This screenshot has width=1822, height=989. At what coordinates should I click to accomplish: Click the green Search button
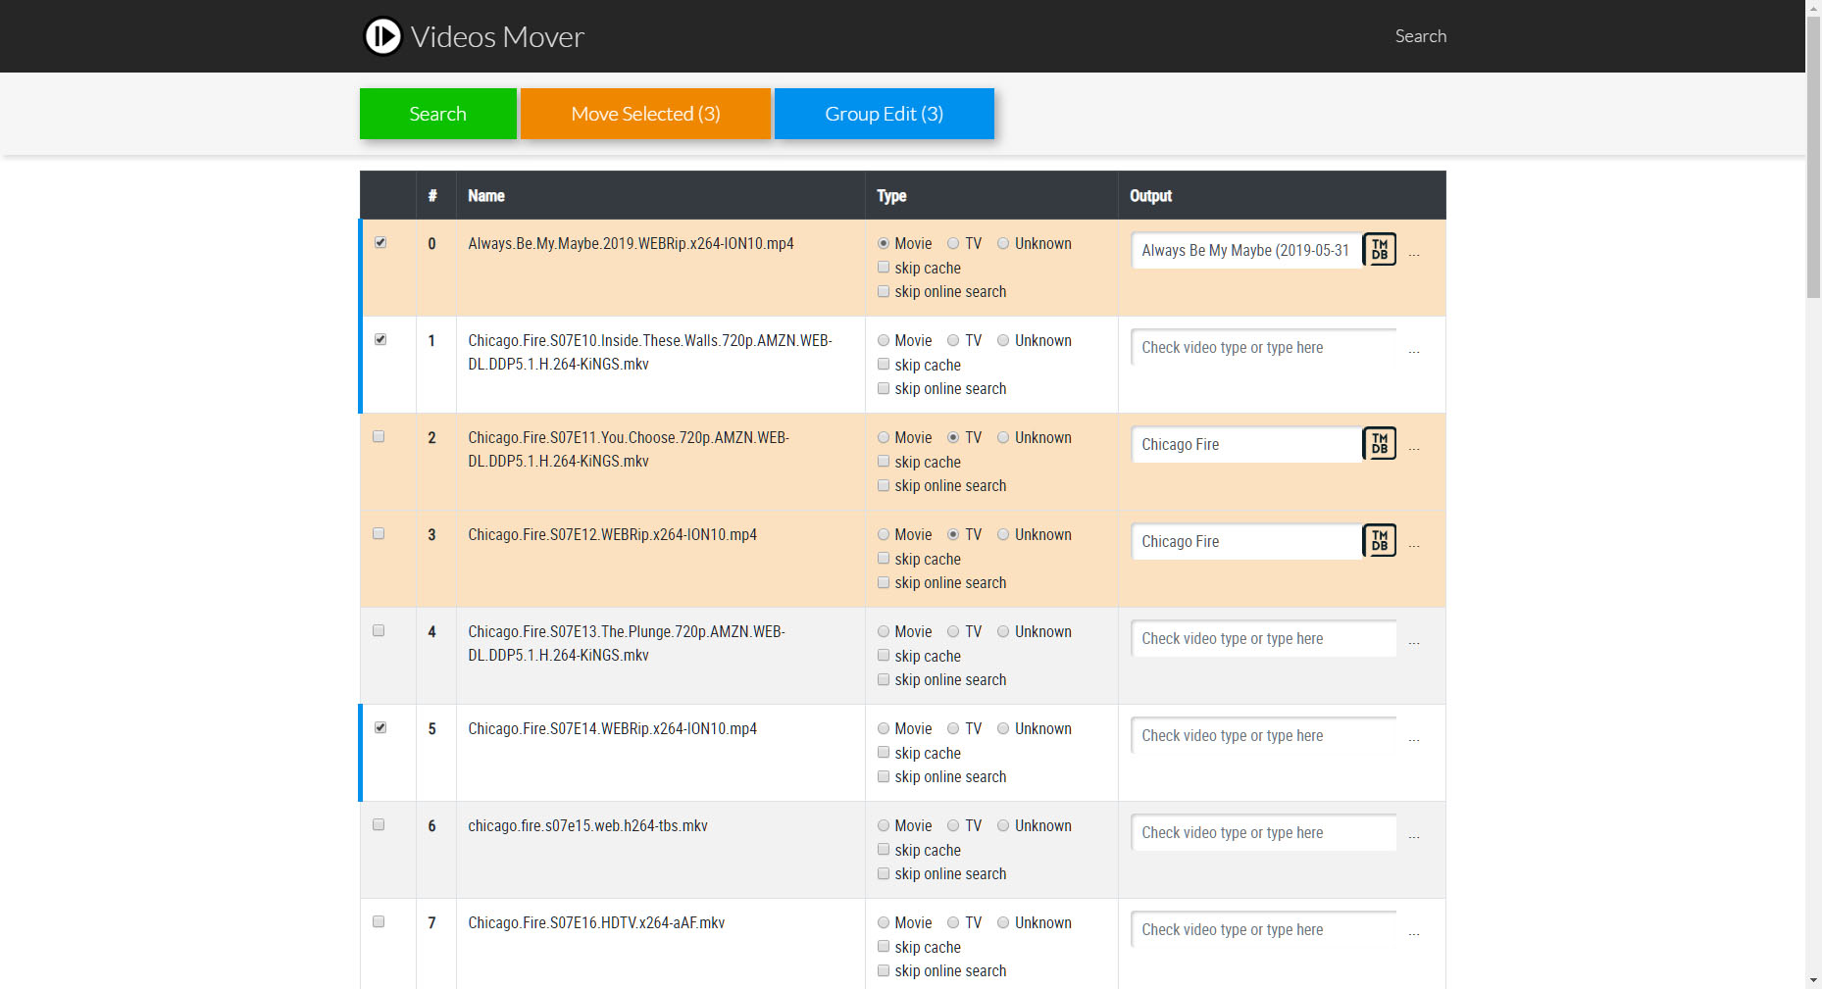[x=437, y=114]
